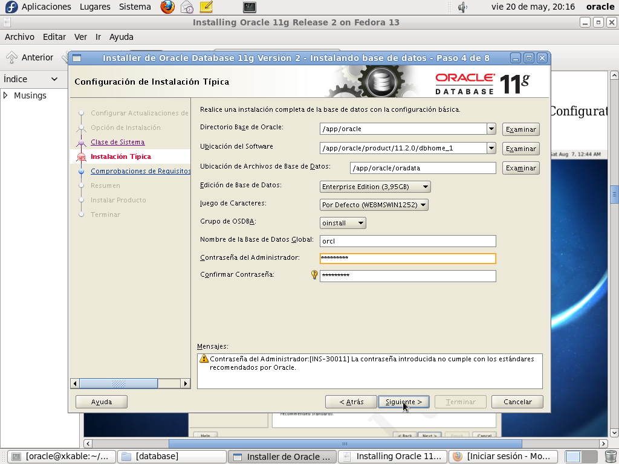Open the Fedora Aplicaciones menu
This screenshot has width=619, height=464.
pyautogui.click(x=38, y=7)
